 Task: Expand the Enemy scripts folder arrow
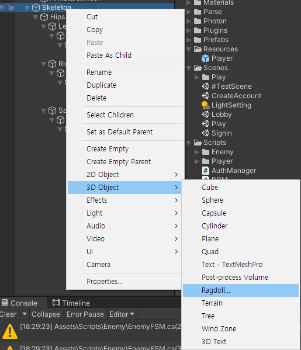click(x=197, y=152)
